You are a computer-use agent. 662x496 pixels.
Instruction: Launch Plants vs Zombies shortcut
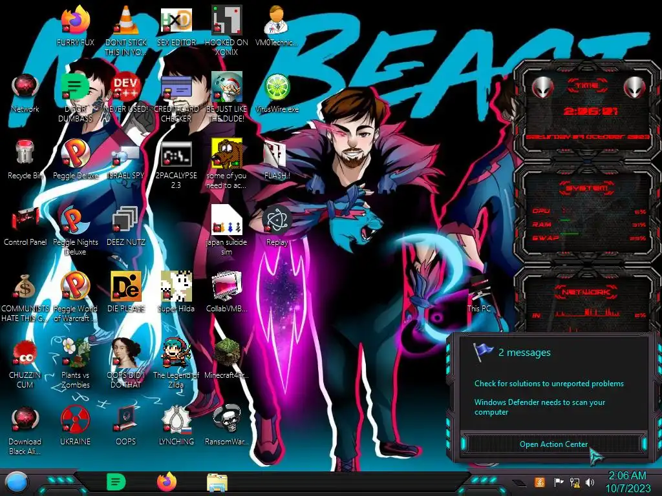[75, 352]
